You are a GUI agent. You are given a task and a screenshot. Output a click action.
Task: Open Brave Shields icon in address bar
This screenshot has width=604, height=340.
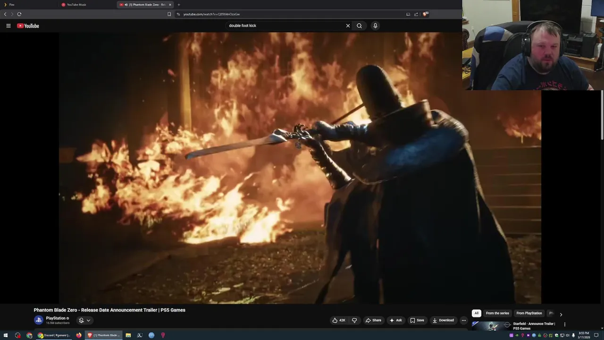click(x=425, y=14)
